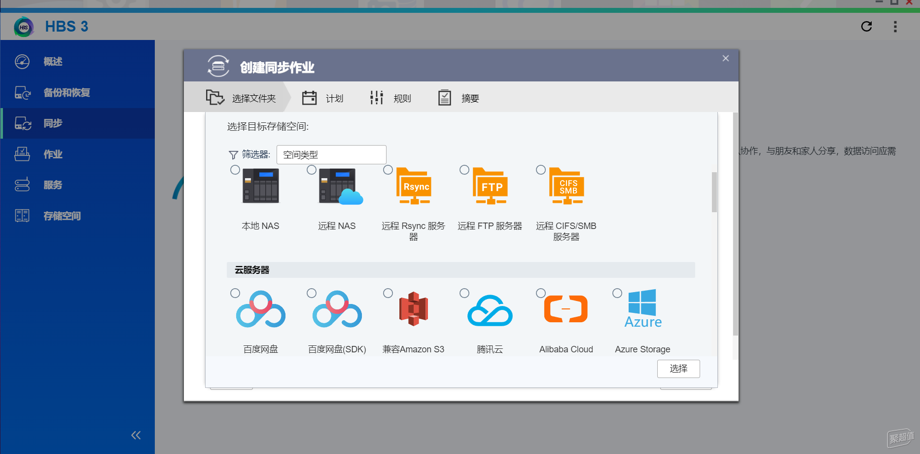This screenshot has width=920, height=454.
Task: Click the 远程 NAS cloud device icon
Action: click(x=341, y=187)
